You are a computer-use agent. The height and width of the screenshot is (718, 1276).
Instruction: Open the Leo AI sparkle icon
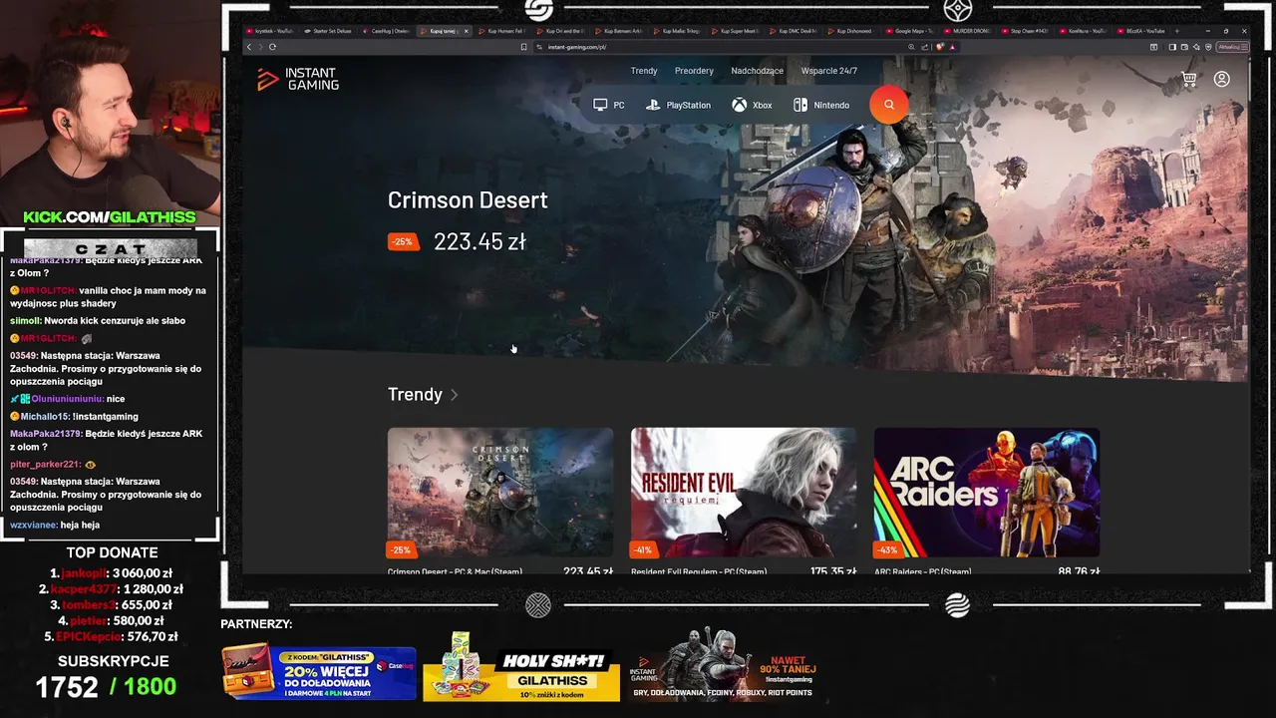[x=1196, y=47]
